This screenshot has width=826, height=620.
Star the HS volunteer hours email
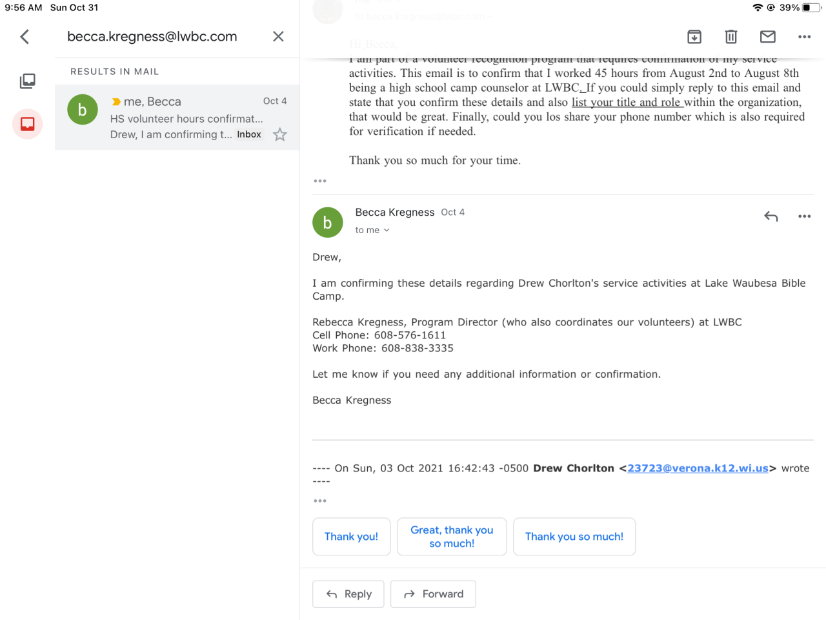[279, 135]
